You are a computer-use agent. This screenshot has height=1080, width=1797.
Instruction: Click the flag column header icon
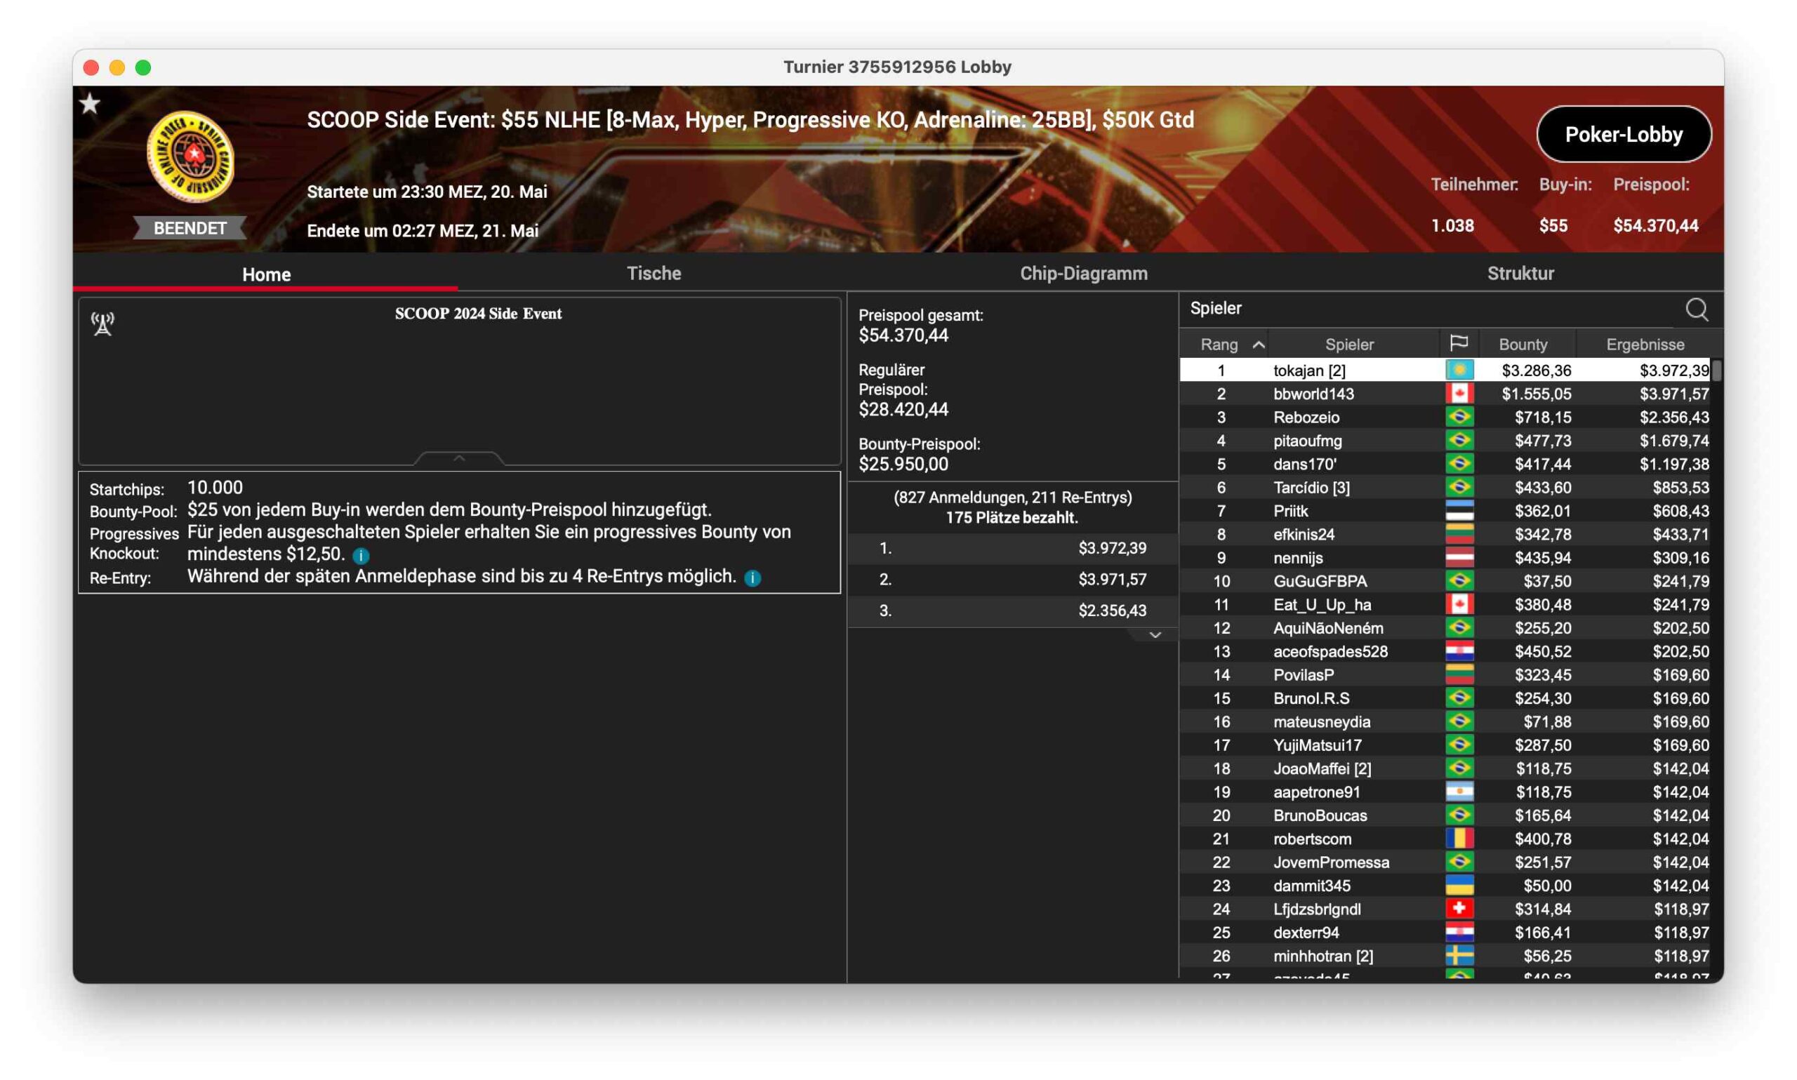point(1458,343)
